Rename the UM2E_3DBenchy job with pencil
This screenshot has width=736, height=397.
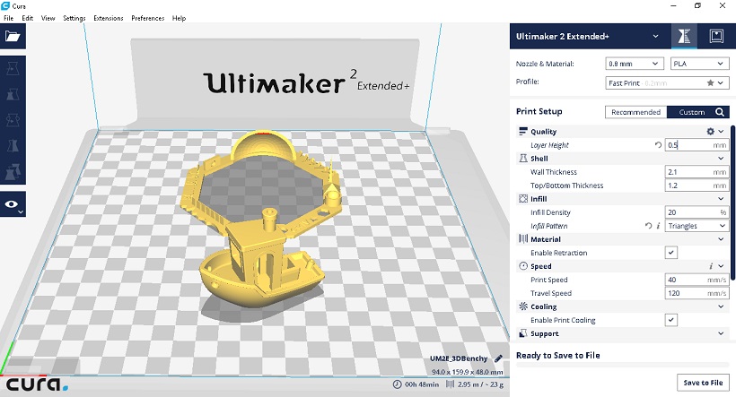498,358
